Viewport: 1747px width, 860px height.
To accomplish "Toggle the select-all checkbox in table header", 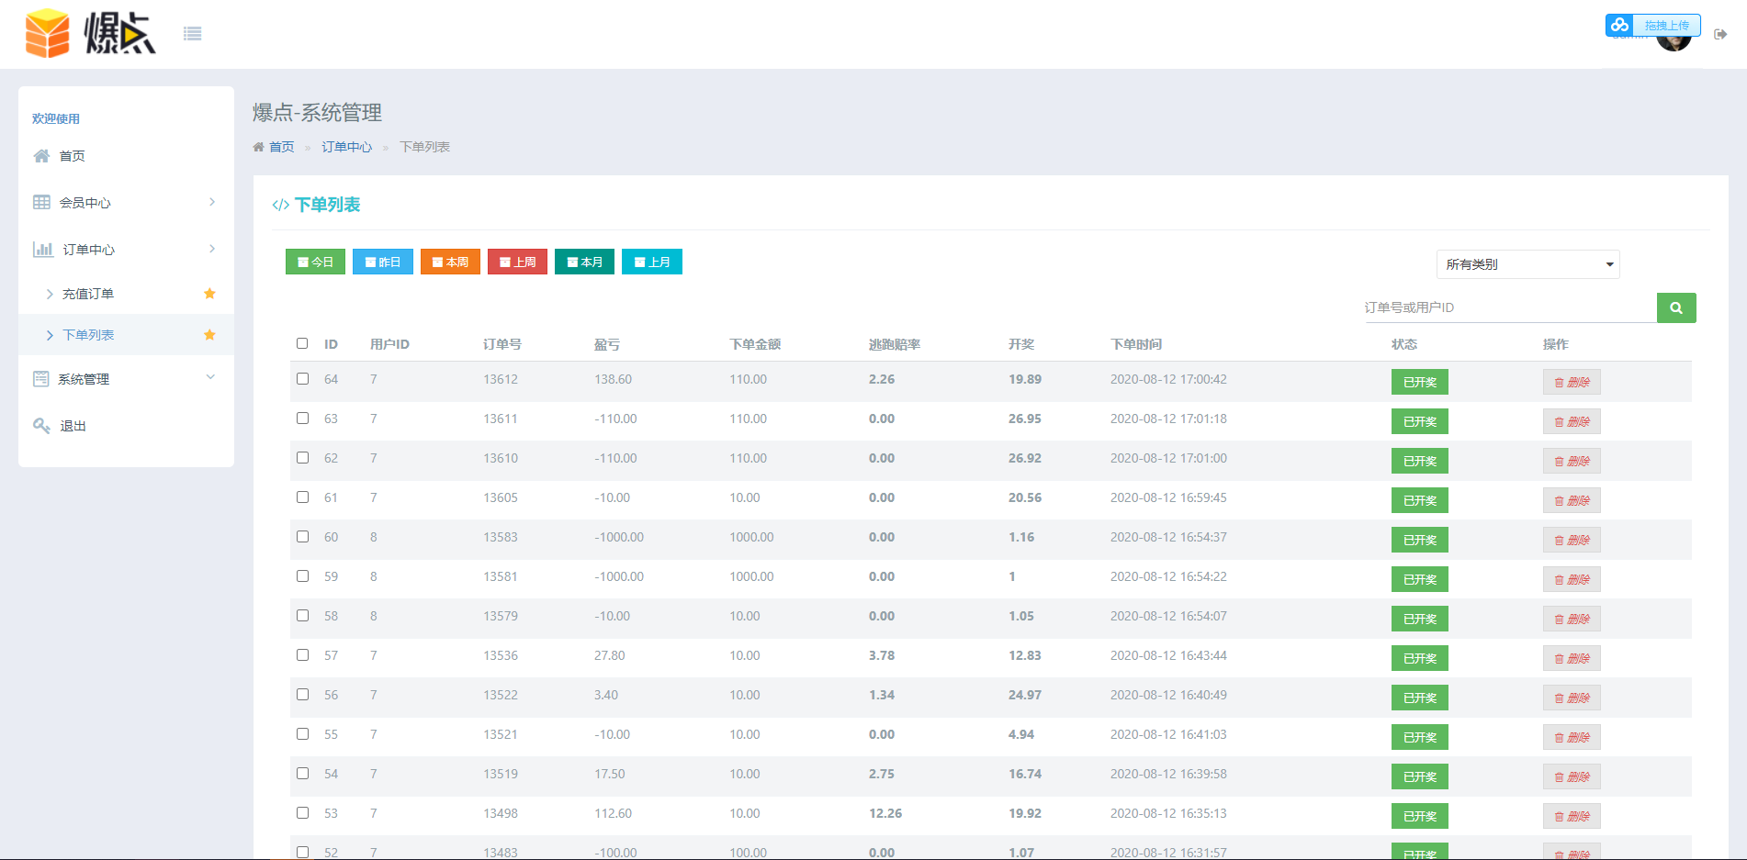I will click(x=302, y=343).
